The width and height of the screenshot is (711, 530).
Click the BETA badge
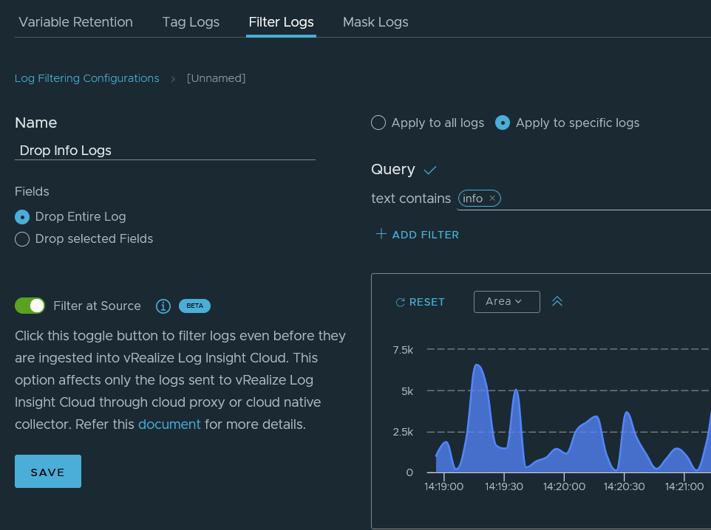pos(194,306)
